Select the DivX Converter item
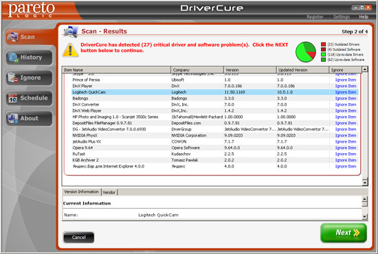The height and width of the screenshot is (254, 378). click(215, 104)
